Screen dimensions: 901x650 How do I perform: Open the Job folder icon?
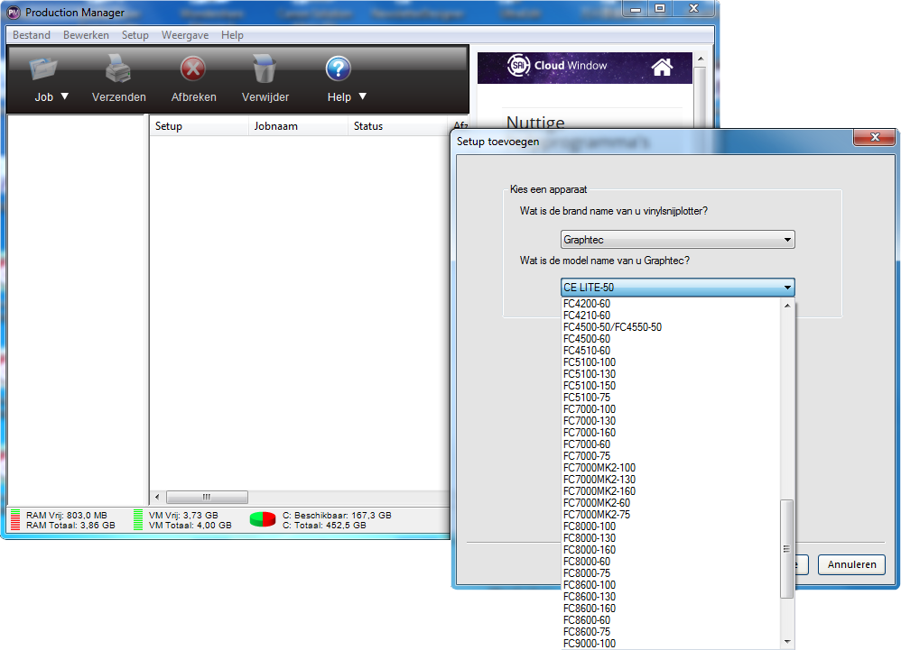point(43,69)
